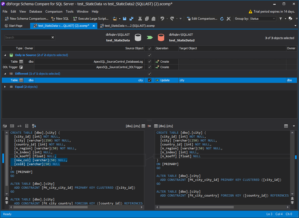Expand the Equal group
Screen dimensions: 299x218
click(x=5, y=87)
